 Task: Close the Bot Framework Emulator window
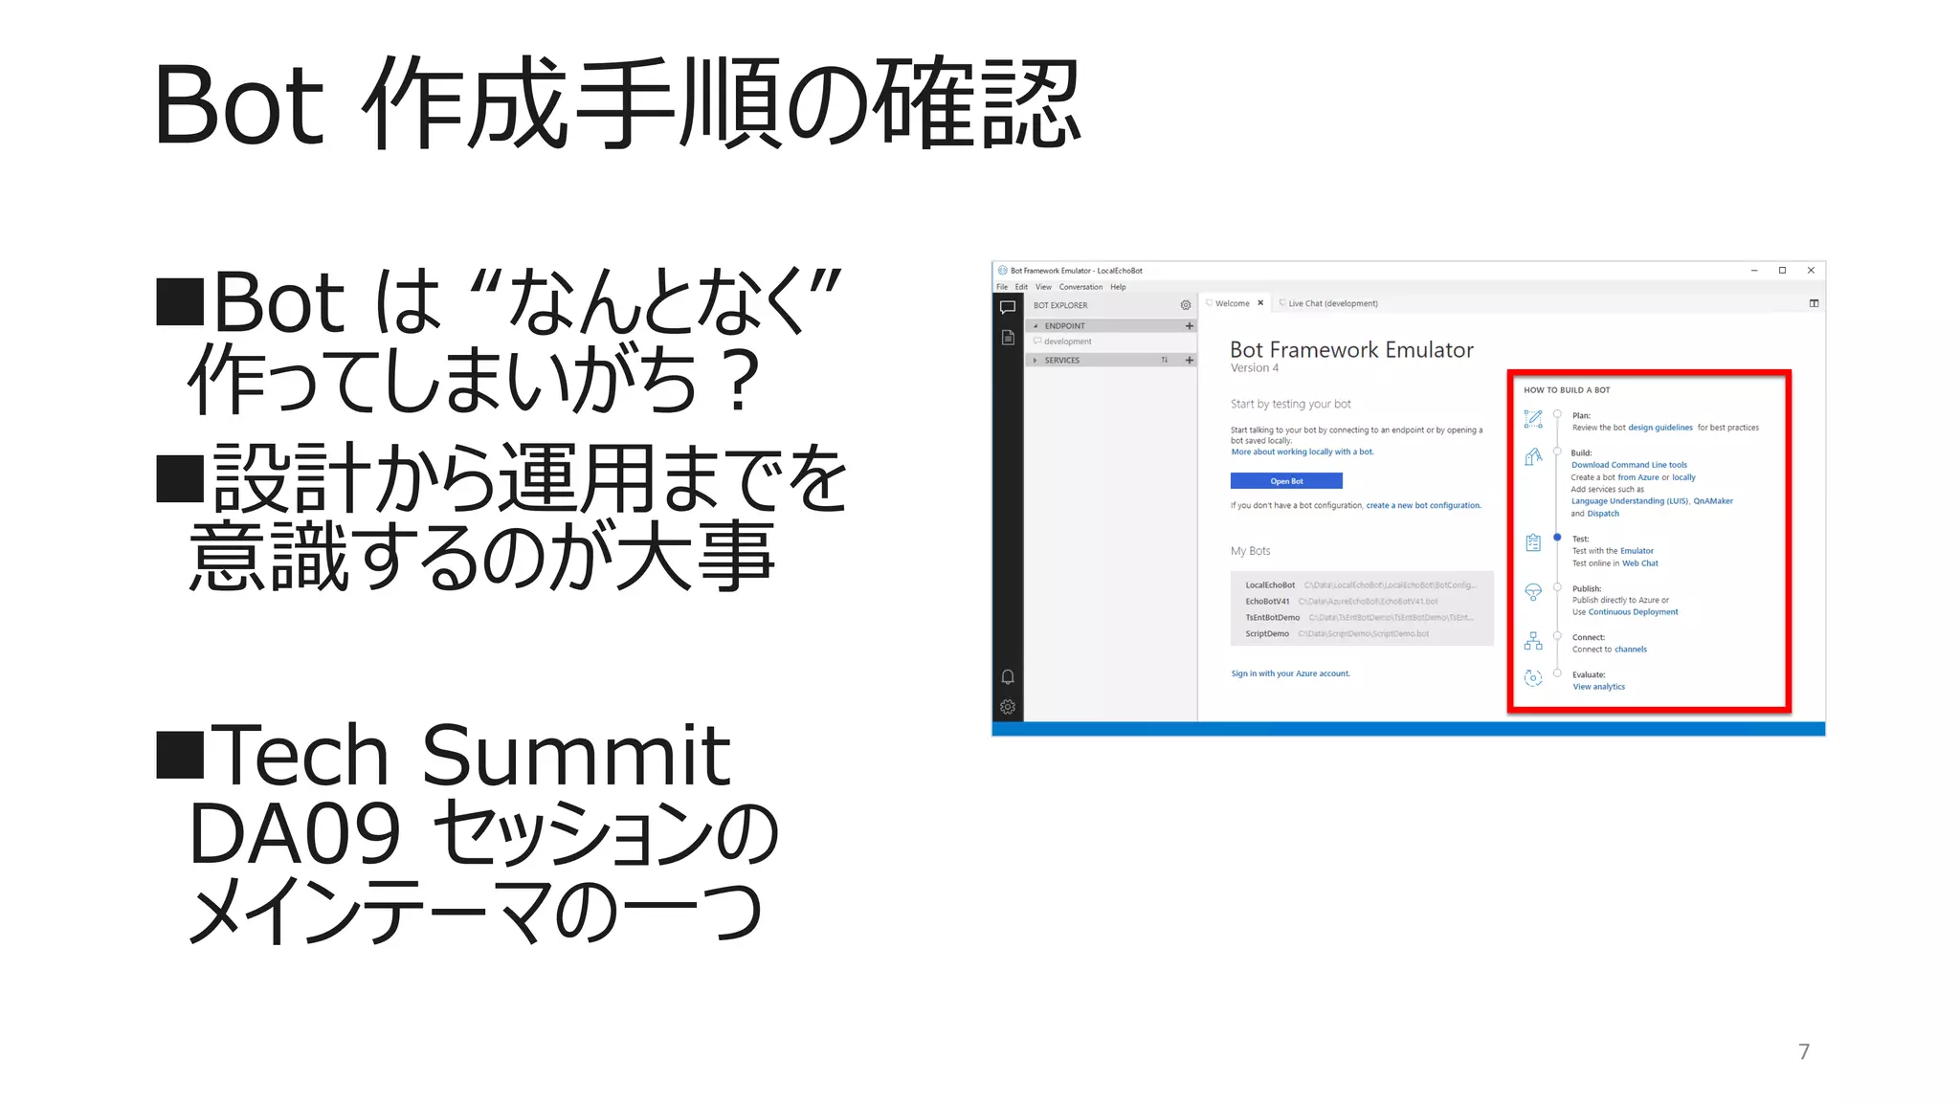(x=1811, y=271)
